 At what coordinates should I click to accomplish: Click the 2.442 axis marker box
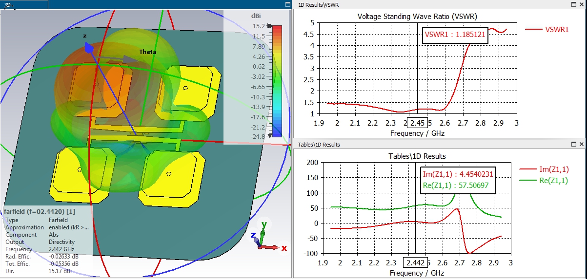point(415,263)
